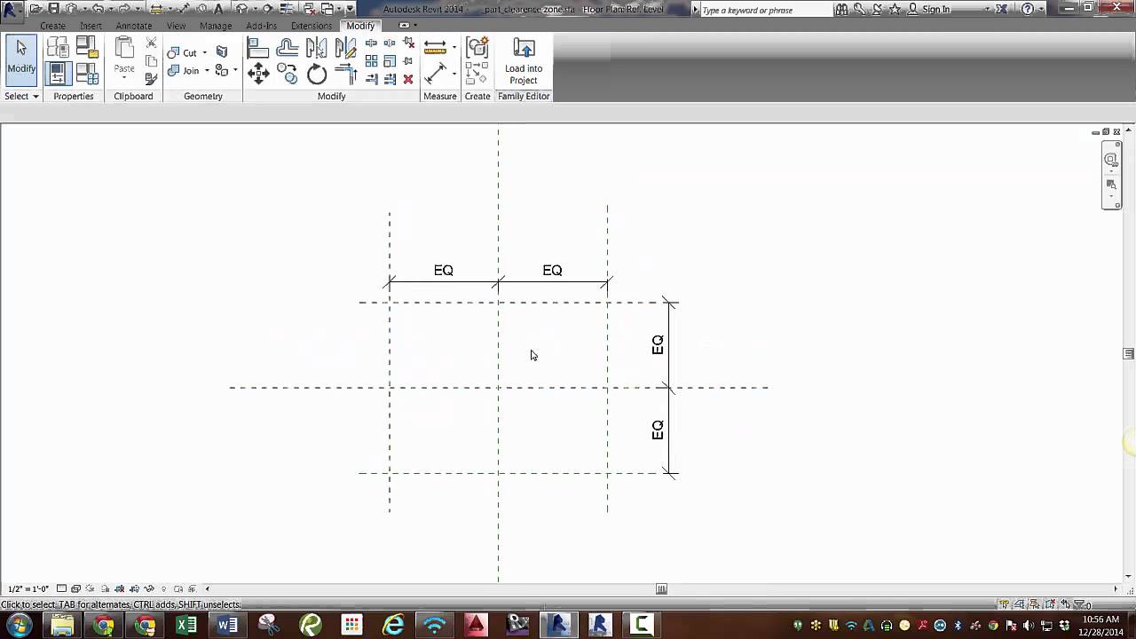Select the lower vertical EQ dimension label
Viewport: 1136px width, 639px height.
coord(658,430)
